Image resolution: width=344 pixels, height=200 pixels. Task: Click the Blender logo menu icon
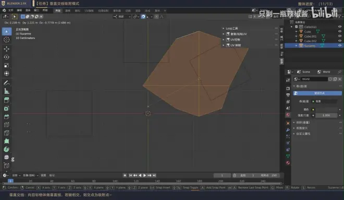(x=4, y=10)
